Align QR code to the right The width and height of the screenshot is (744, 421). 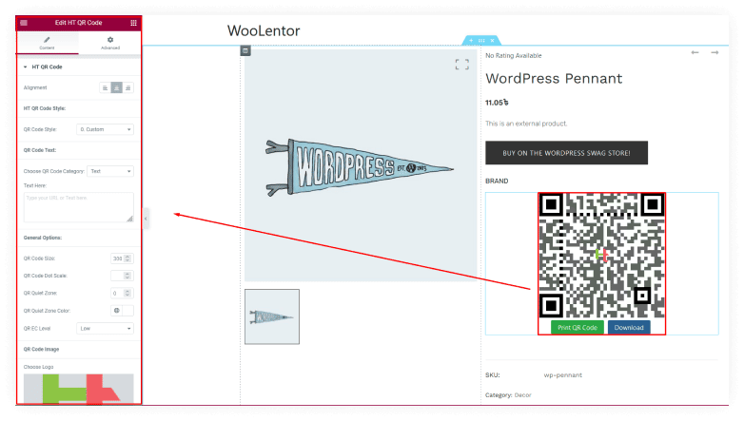[x=128, y=87]
